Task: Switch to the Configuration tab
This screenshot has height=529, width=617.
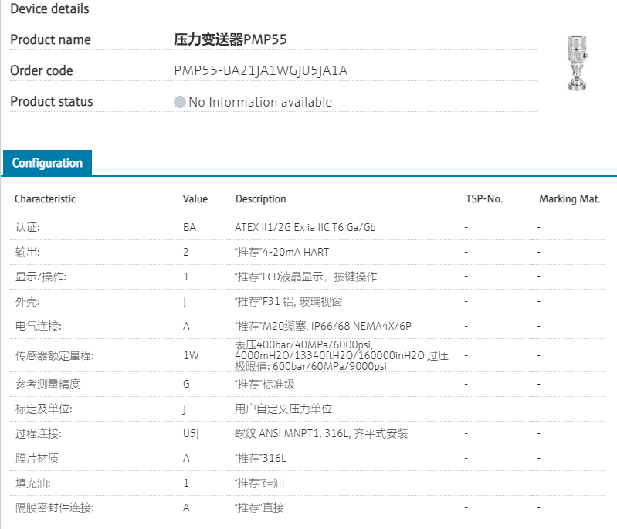Action: tap(47, 163)
